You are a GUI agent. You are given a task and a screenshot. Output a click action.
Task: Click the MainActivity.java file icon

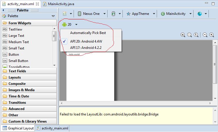pos(45,4)
